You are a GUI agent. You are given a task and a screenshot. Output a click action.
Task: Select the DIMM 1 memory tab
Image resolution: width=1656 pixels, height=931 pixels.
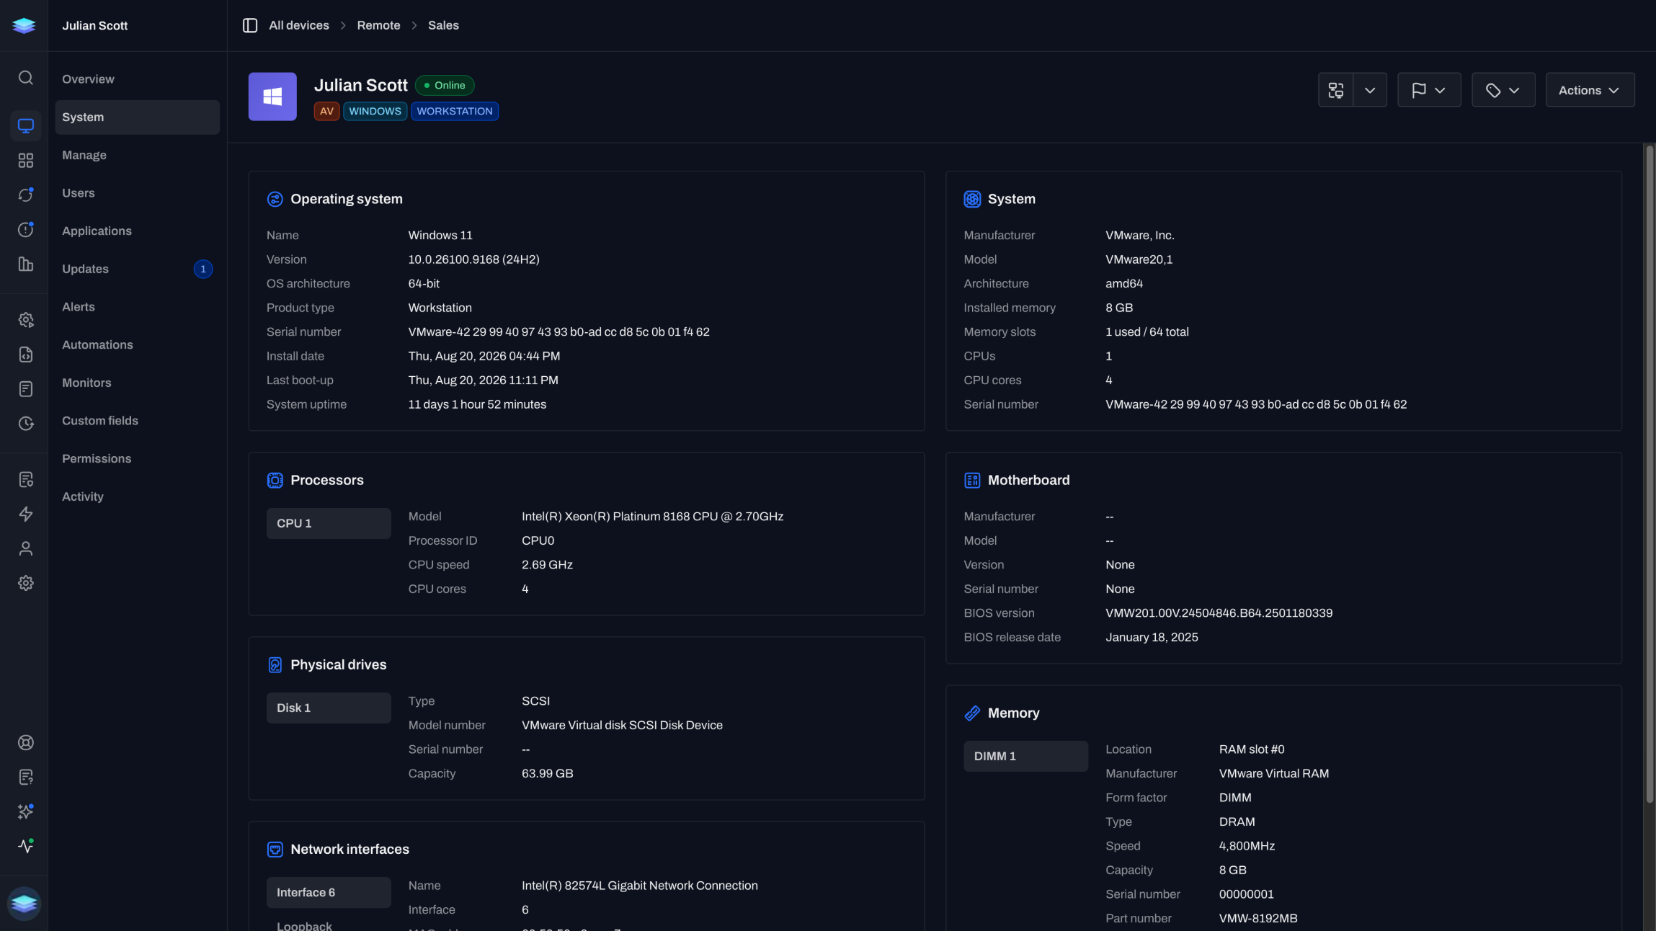pos(1025,756)
